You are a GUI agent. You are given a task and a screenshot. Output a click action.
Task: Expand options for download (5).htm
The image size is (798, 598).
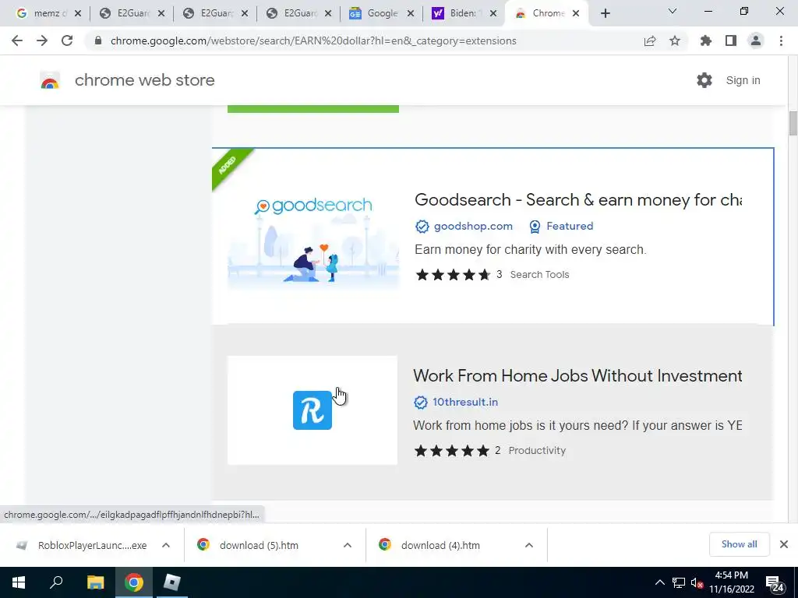tap(348, 545)
